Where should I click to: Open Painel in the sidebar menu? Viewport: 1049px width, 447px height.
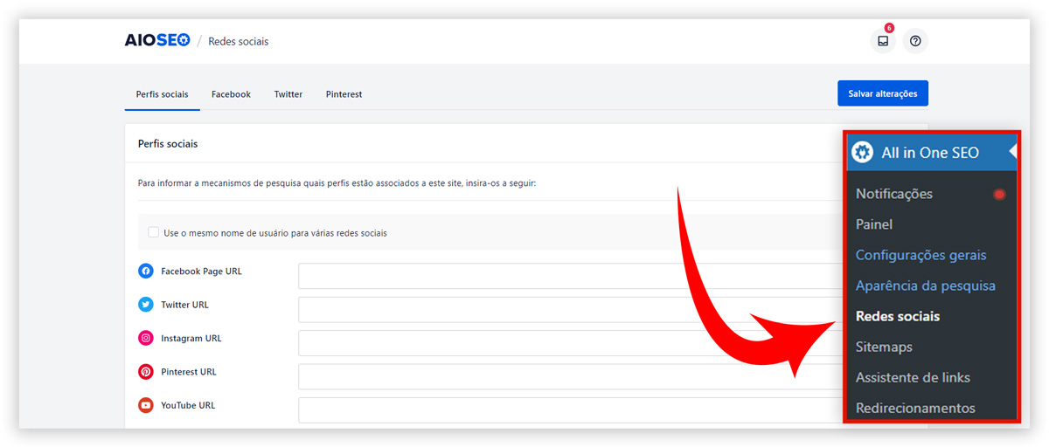(874, 224)
